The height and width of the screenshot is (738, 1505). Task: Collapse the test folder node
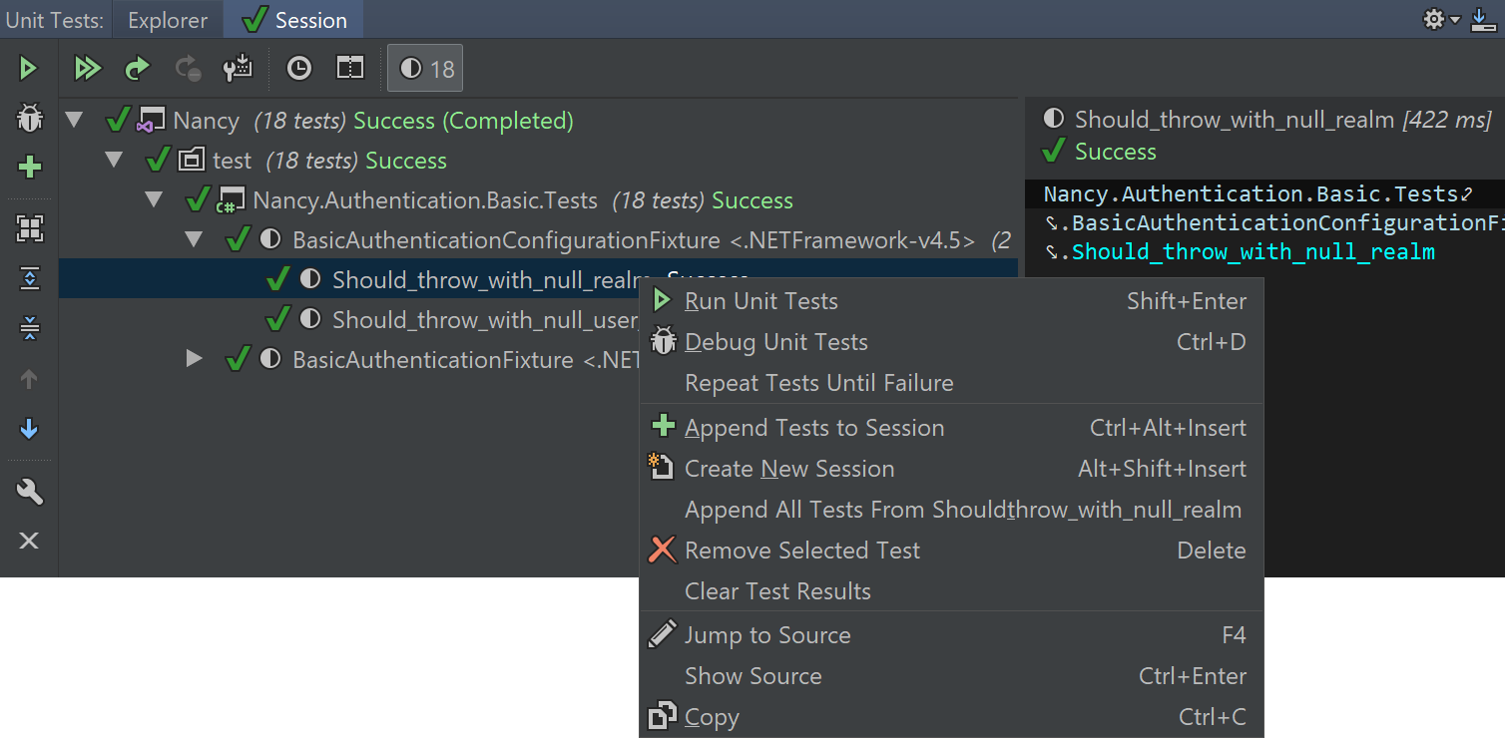113,160
